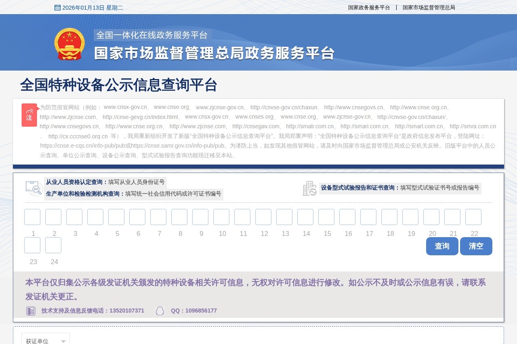
Task: Click the 设备型式试验报告和证书查询 label
Action: coord(358,188)
